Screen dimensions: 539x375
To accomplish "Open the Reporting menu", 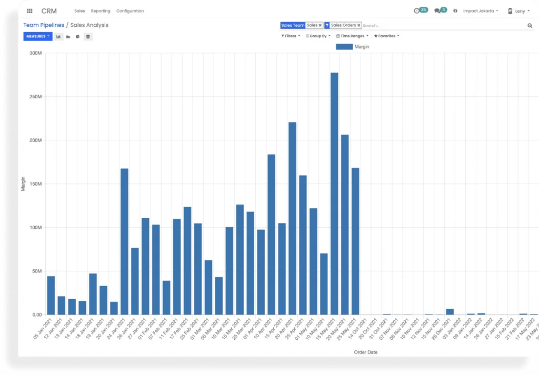I will tap(101, 11).
